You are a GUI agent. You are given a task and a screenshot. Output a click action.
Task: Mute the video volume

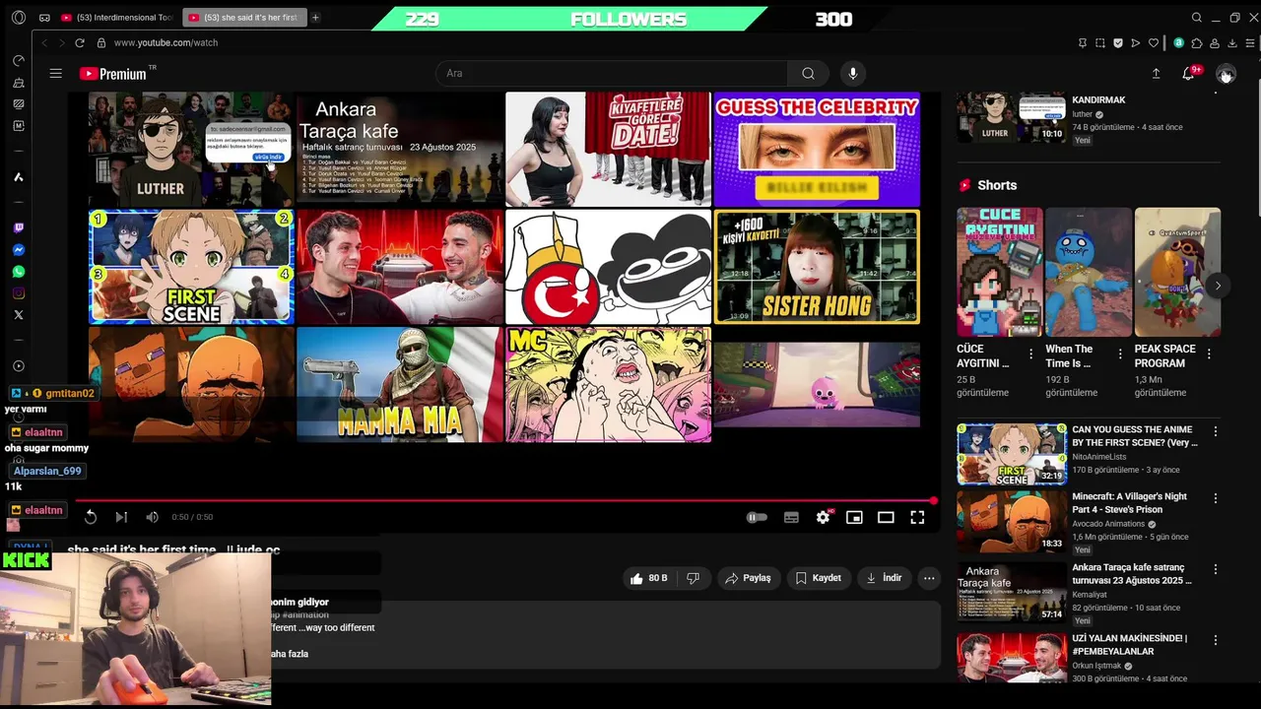pyautogui.click(x=152, y=517)
